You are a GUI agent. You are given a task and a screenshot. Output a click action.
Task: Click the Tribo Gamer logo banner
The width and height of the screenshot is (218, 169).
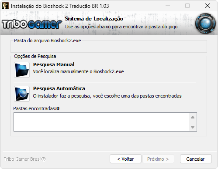click(31, 24)
